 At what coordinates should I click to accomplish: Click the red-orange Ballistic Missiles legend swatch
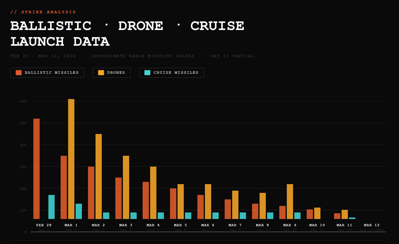(19, 73)
